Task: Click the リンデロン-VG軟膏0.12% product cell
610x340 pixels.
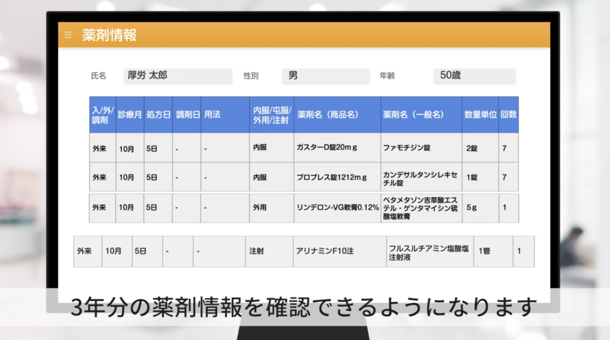Action: click(338, 207)
